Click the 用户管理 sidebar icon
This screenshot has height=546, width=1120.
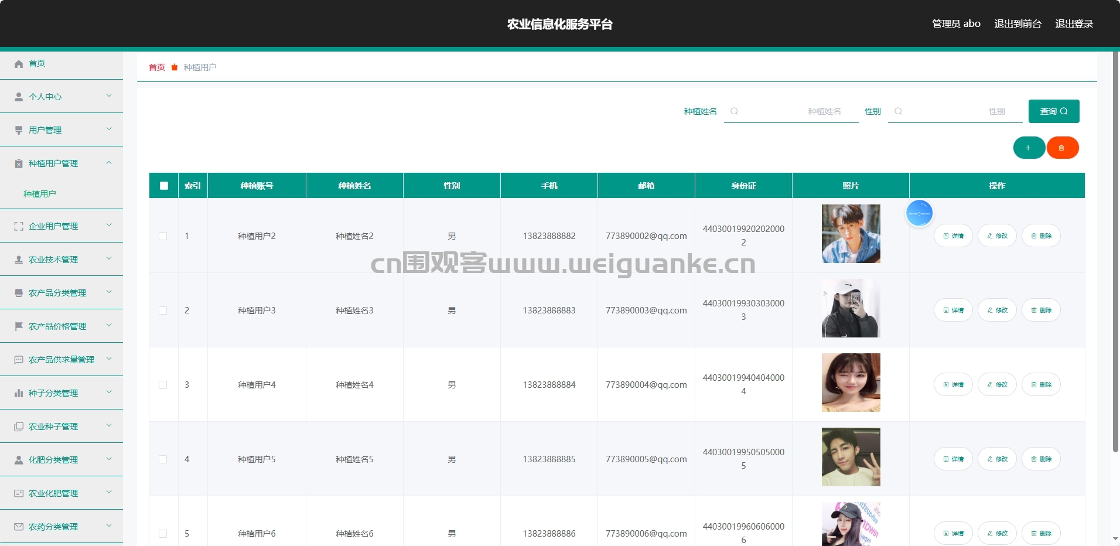click(19, 130)
